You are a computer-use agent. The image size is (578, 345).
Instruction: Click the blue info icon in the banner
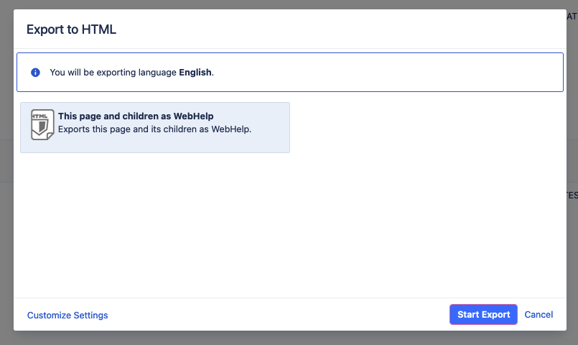pos(35,73)
